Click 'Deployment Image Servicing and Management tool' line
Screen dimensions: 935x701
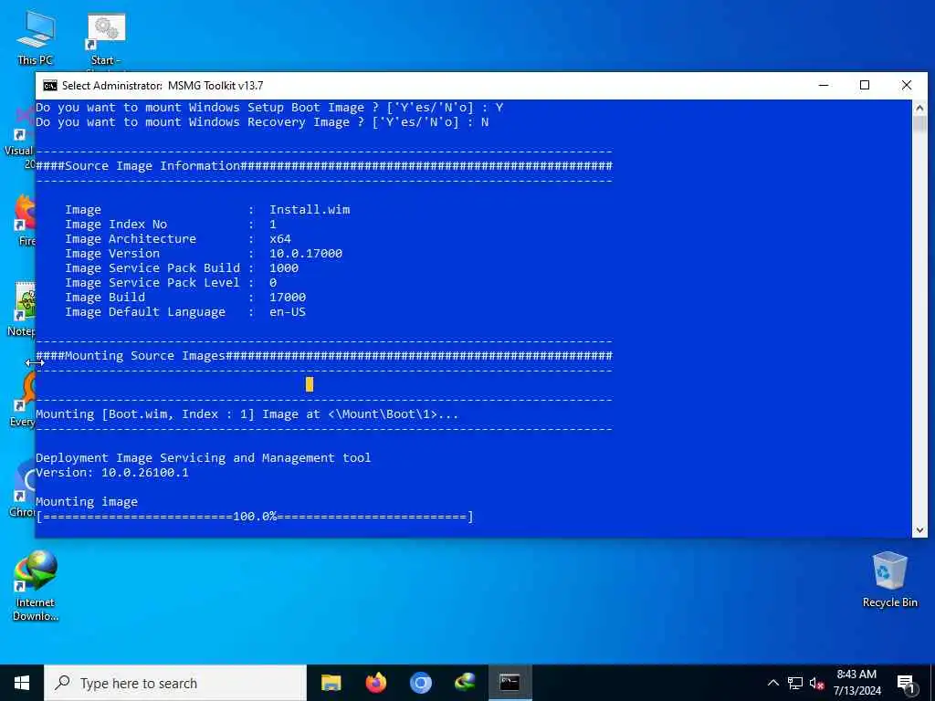click(204, 458)
